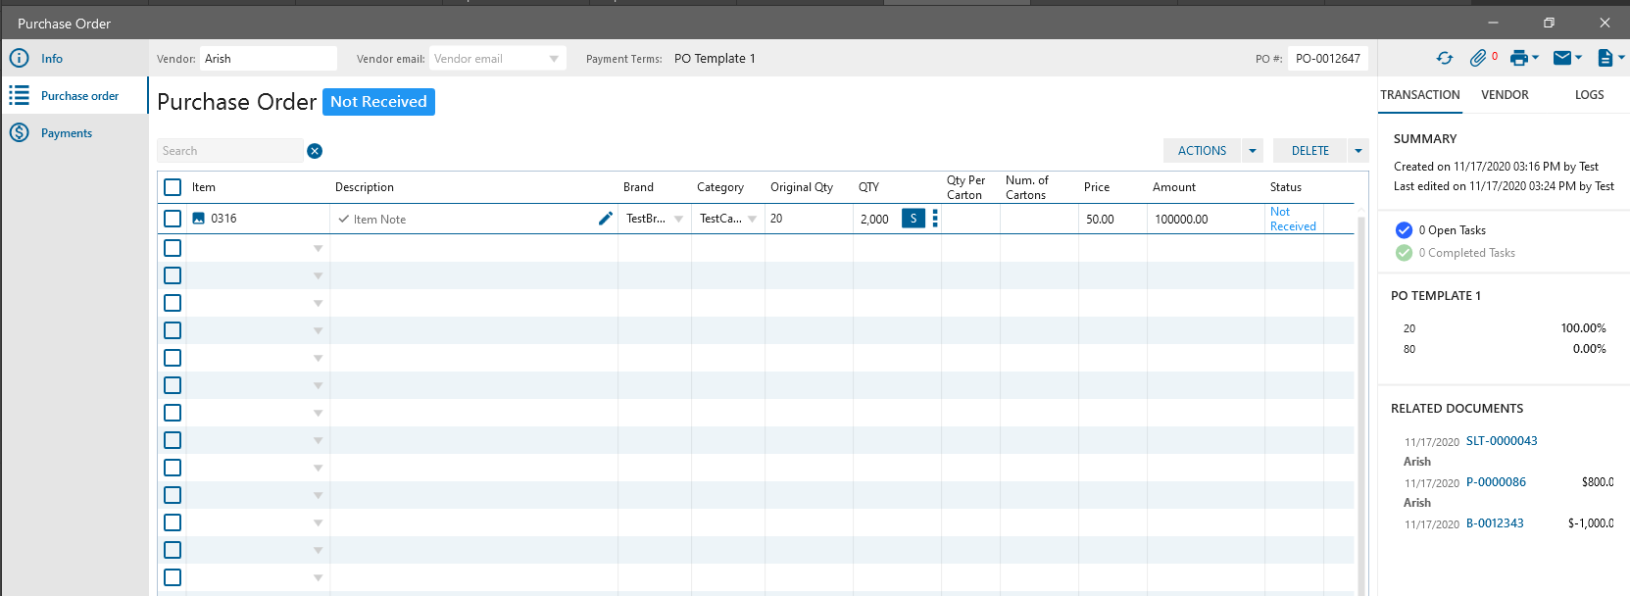Viewport: 1630px width, 596px height.
Task: Tick the checkbox for item 0316
Action: pyautogui.click(x=173, y=219)
